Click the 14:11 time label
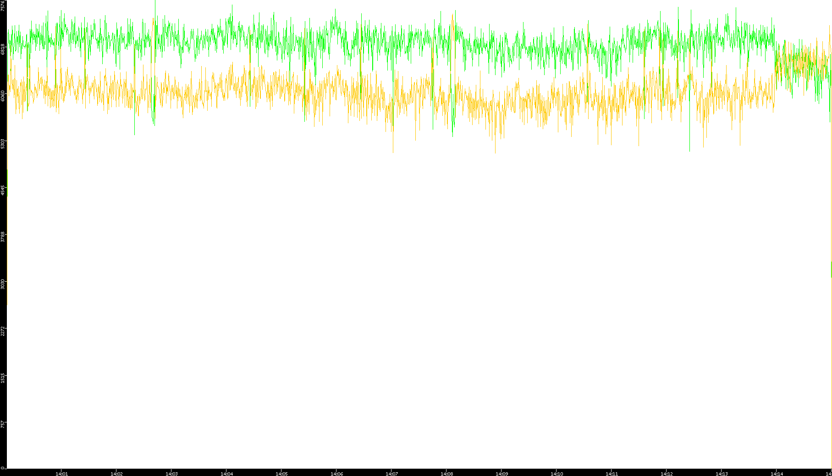Screen dimensions: 832x476 pos(612,474)
